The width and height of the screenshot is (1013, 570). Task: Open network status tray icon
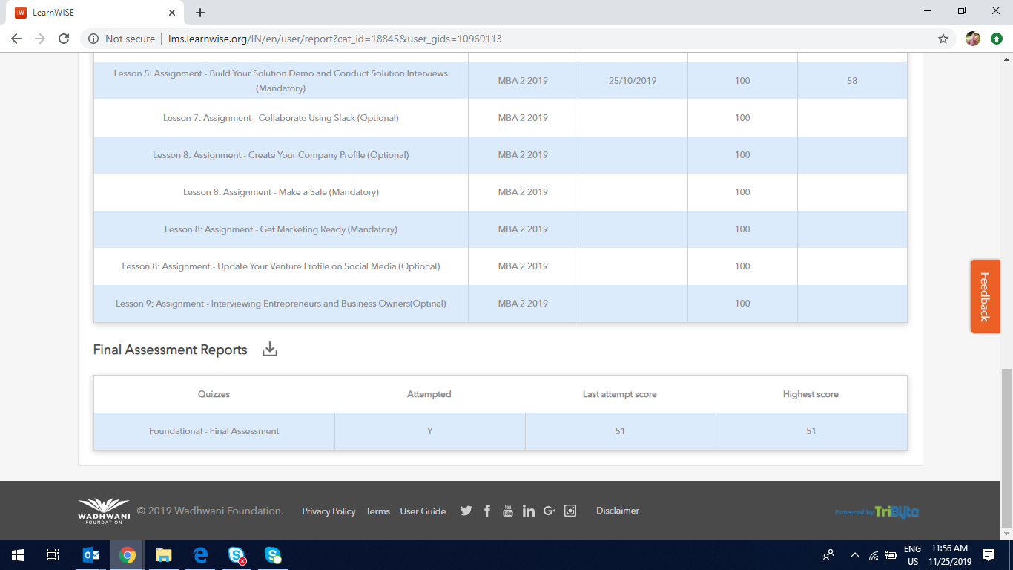(x=874, y=555)
